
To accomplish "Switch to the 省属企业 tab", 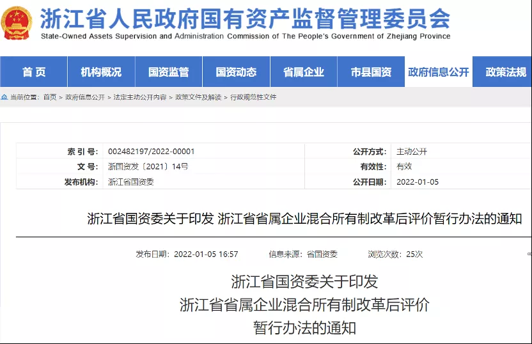I will [304, 72].
